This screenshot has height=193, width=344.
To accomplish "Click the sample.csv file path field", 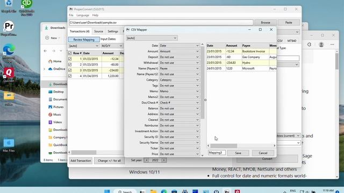I will [x=161, y=23].
